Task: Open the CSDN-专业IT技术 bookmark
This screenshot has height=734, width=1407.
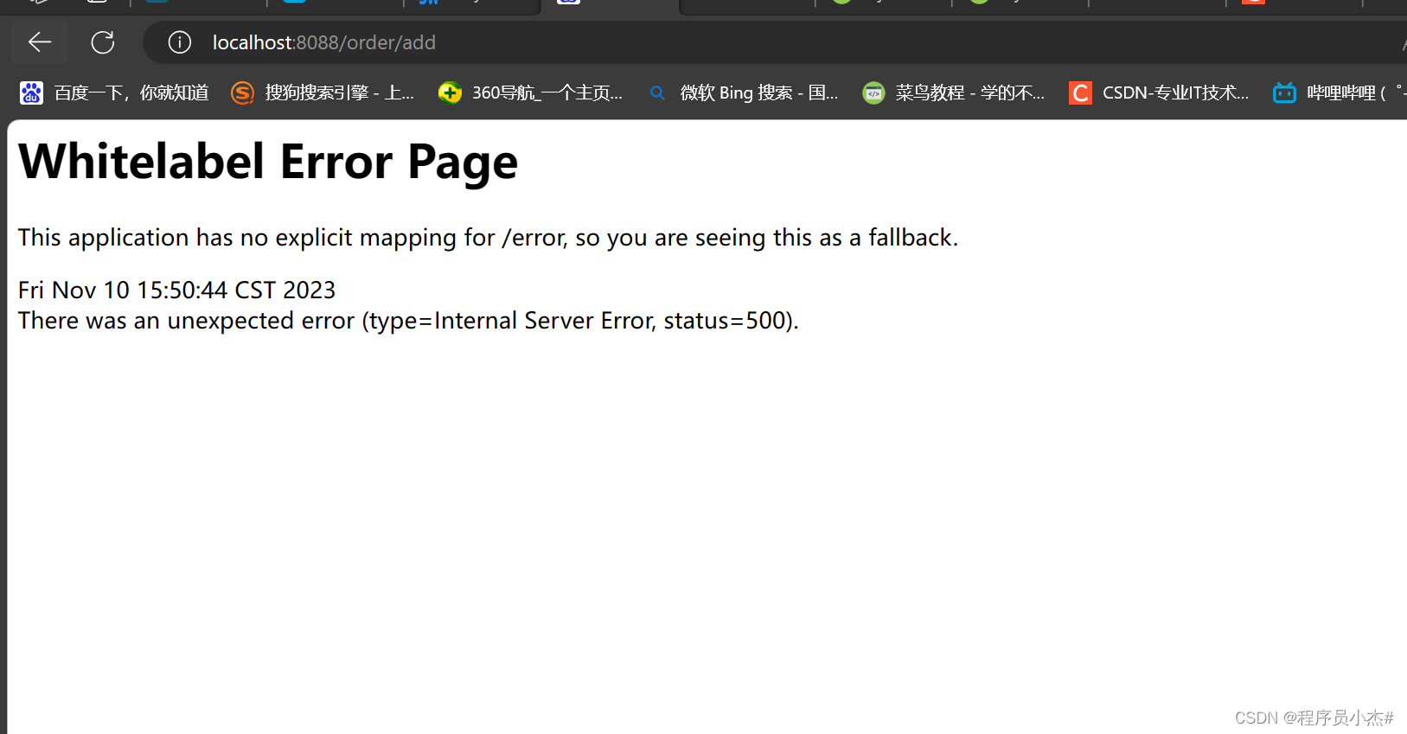Action: (1160, 93)
